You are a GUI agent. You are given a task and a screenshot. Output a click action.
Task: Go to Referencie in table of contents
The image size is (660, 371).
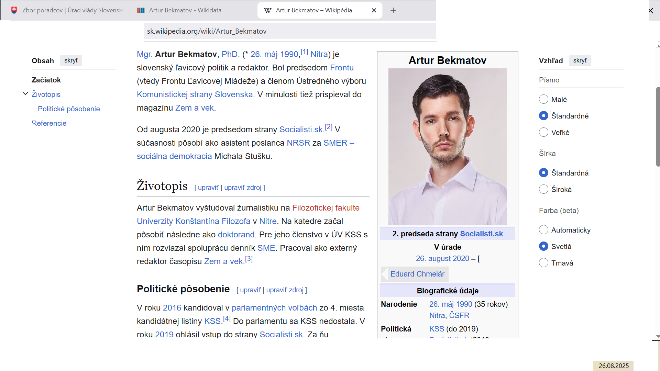click(49, 123)
